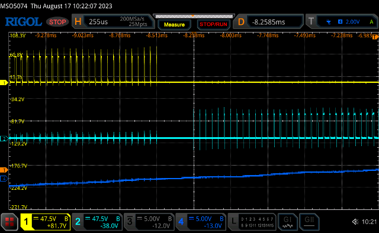The width and height of the screenshot is (379, 233).
Task: Click the -9.278ms time axis label
Action: click(46, 35)
